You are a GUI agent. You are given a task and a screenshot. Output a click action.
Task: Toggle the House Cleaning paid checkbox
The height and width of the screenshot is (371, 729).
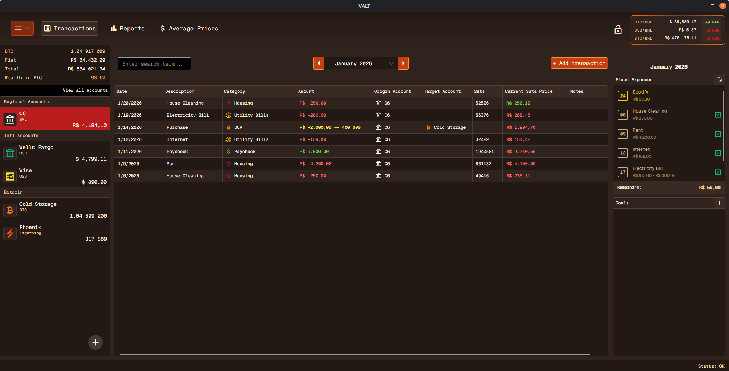(x=718, y=115)
